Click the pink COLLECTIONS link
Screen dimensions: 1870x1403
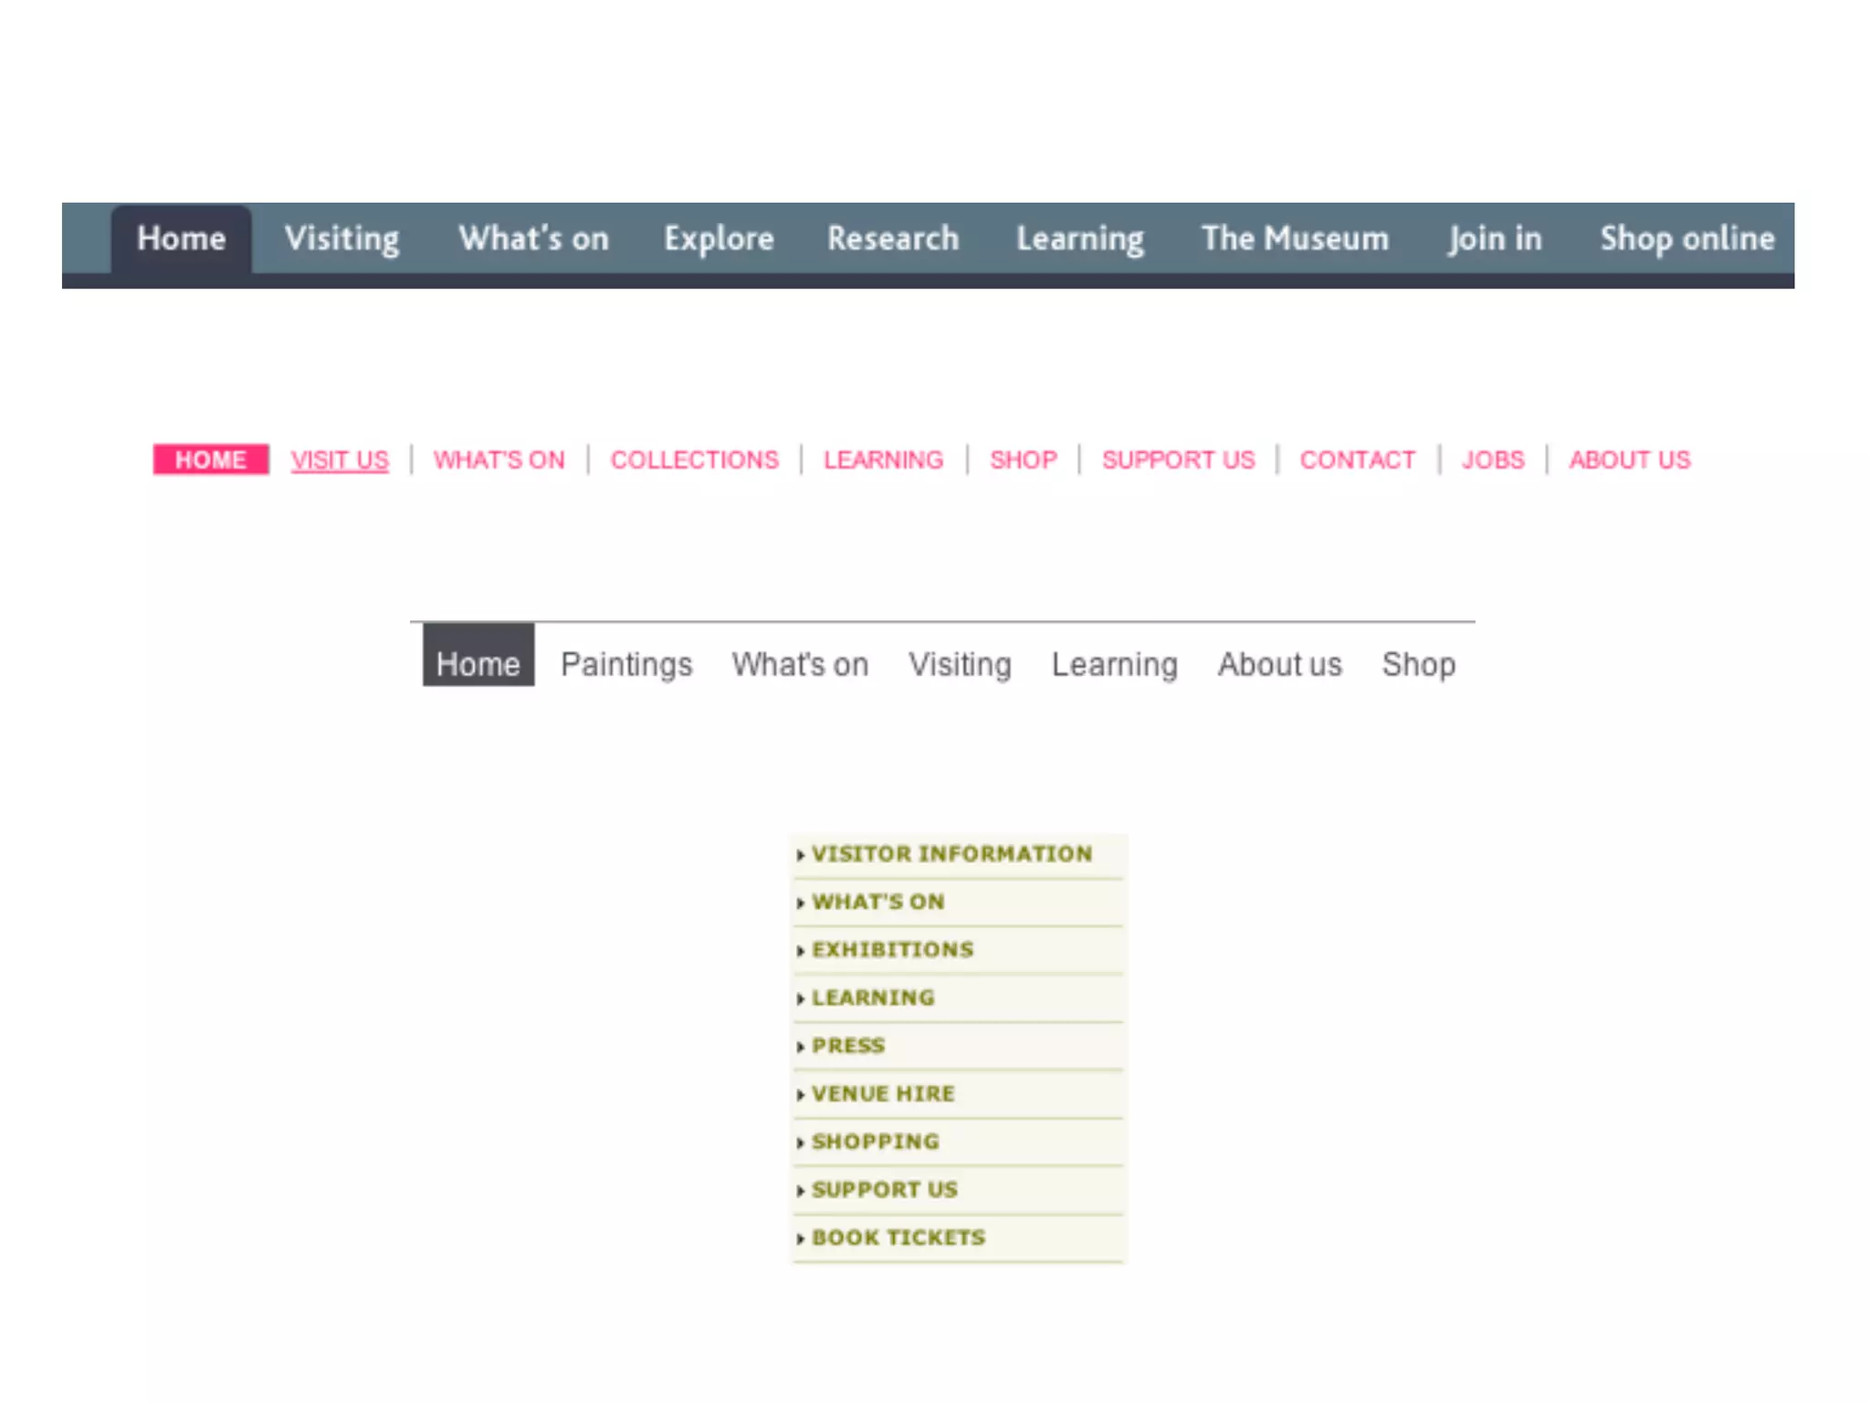click(695, 459)
